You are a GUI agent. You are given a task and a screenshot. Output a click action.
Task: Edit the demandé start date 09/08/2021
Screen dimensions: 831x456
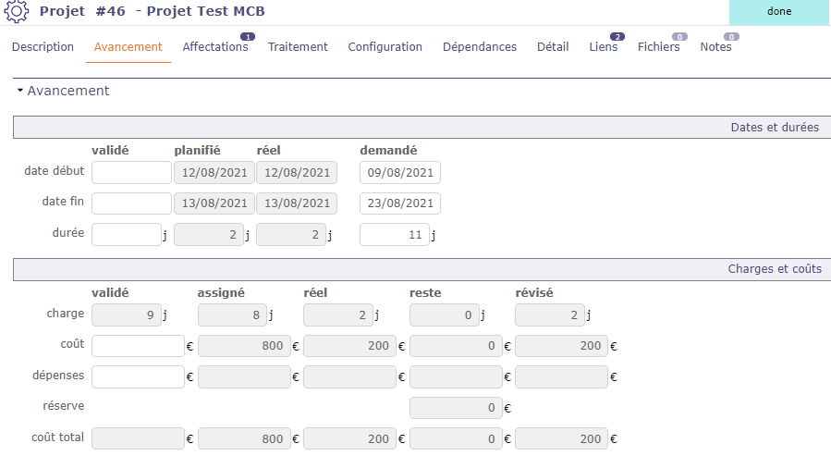[x=400, y=173]
